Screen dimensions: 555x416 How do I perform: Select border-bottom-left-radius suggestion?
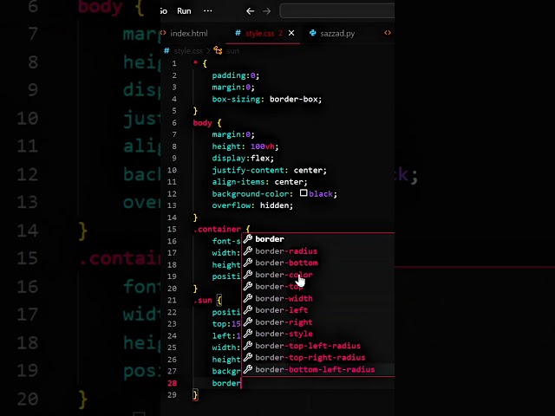[x=318, y=370]
